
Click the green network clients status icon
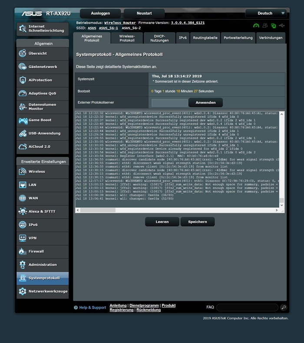pos(274,26)
